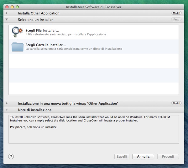Viewport: 188px width, 168px height.
Task: Select the Scegli Cartella Installer... row
Action: (94, 47)
